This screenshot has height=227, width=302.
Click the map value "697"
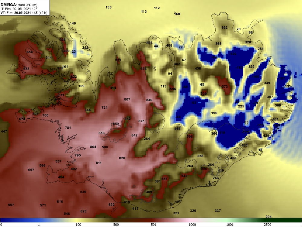(31, 170)
